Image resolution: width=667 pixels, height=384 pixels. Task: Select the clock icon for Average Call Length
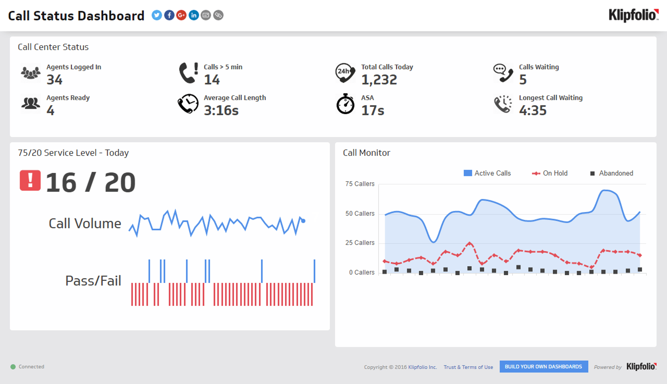(x=188, y=104)
